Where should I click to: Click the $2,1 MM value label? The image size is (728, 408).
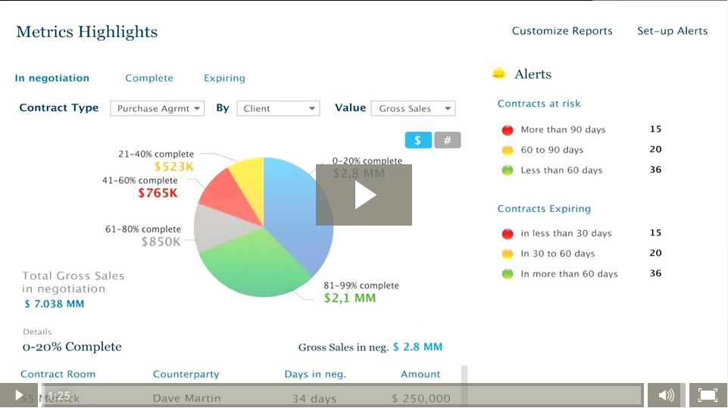[x=350, y=298]
